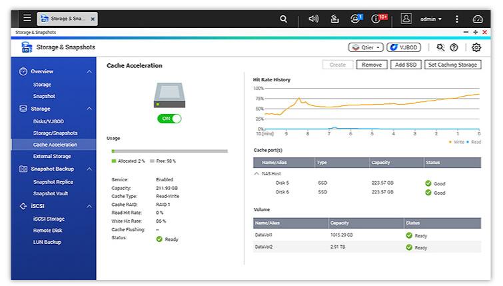Click the Read legend in hit rate chart

coord(474,142)
